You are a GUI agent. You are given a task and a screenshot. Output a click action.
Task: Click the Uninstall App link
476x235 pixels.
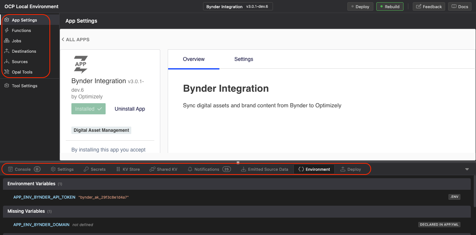[x=130, y=109]
